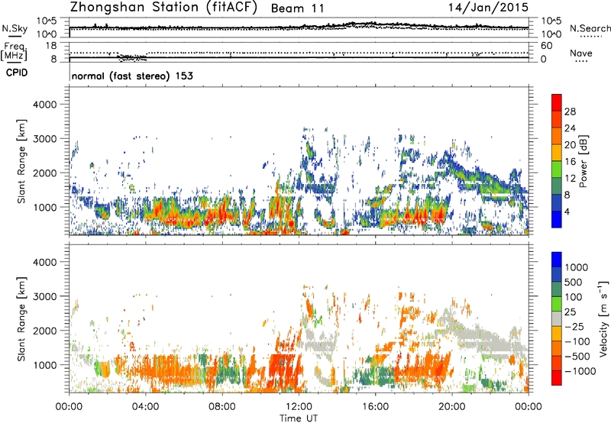Select the "Beam 11" label
The width and height of the screenshot is (611, 423).
[297, 8]
